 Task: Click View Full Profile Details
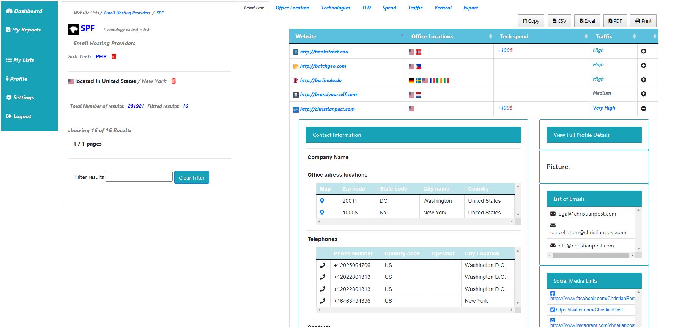[x=594, y=135]
